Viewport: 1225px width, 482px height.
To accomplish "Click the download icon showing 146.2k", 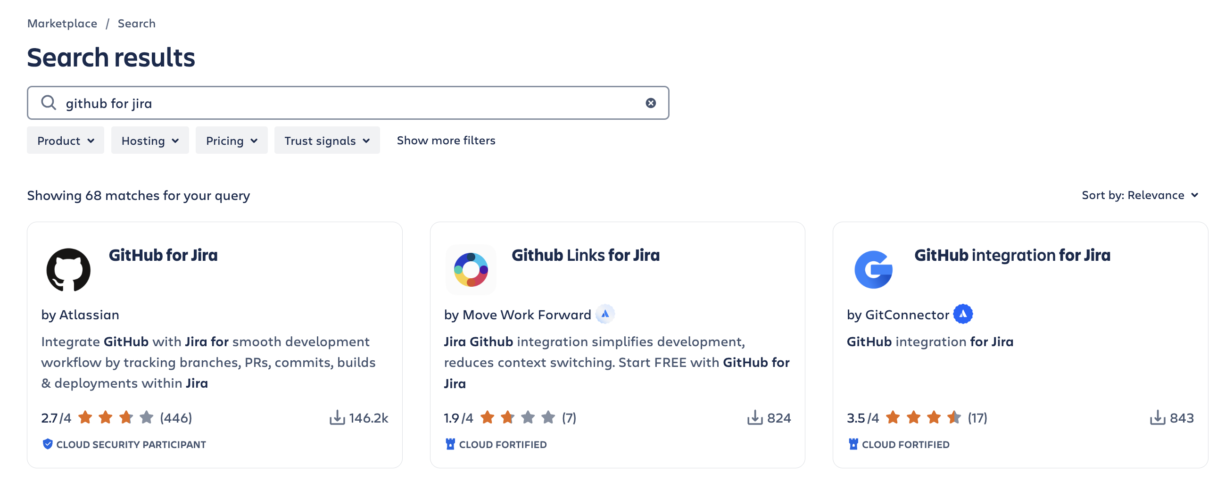I will 337,418.
